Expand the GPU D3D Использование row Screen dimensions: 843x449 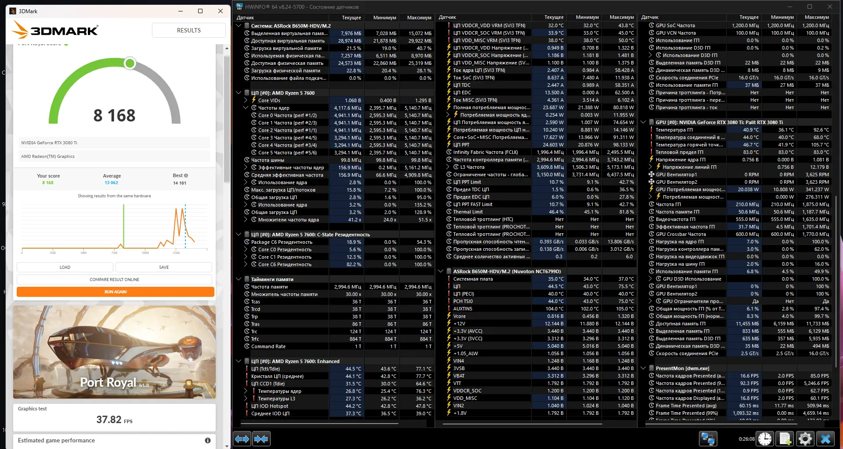pyautogui.click(x=650, y=279)
